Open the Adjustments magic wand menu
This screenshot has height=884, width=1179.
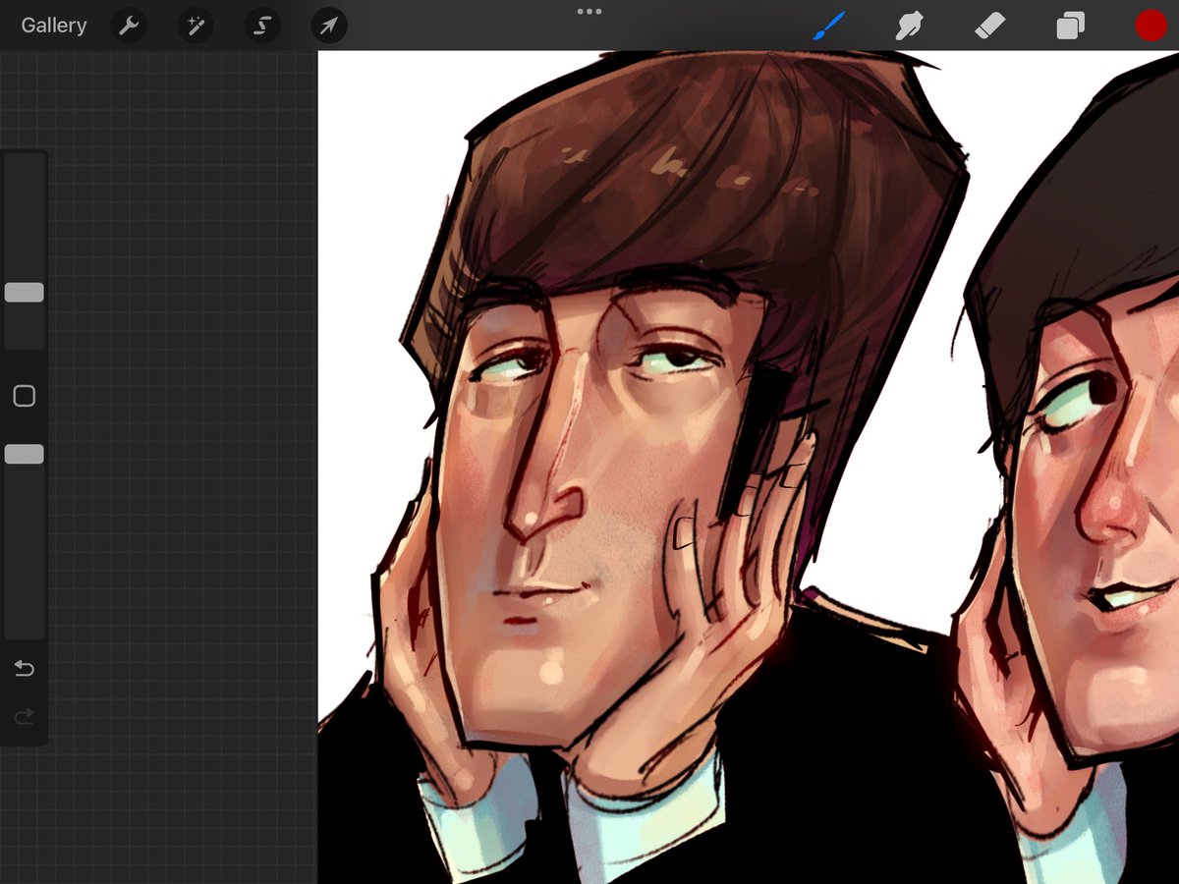[x=196, y=26]
